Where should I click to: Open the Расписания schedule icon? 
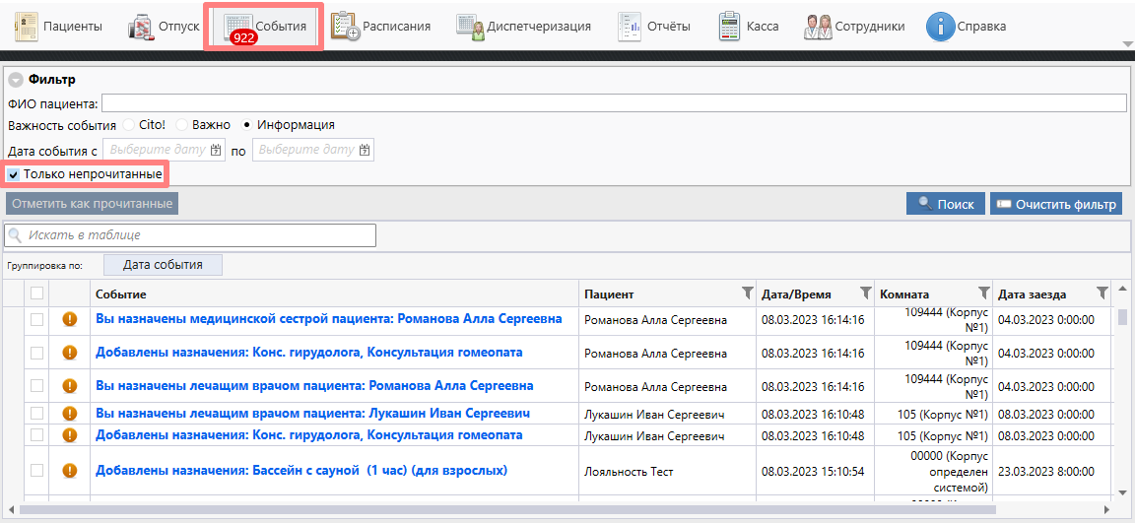coord(345,27)
